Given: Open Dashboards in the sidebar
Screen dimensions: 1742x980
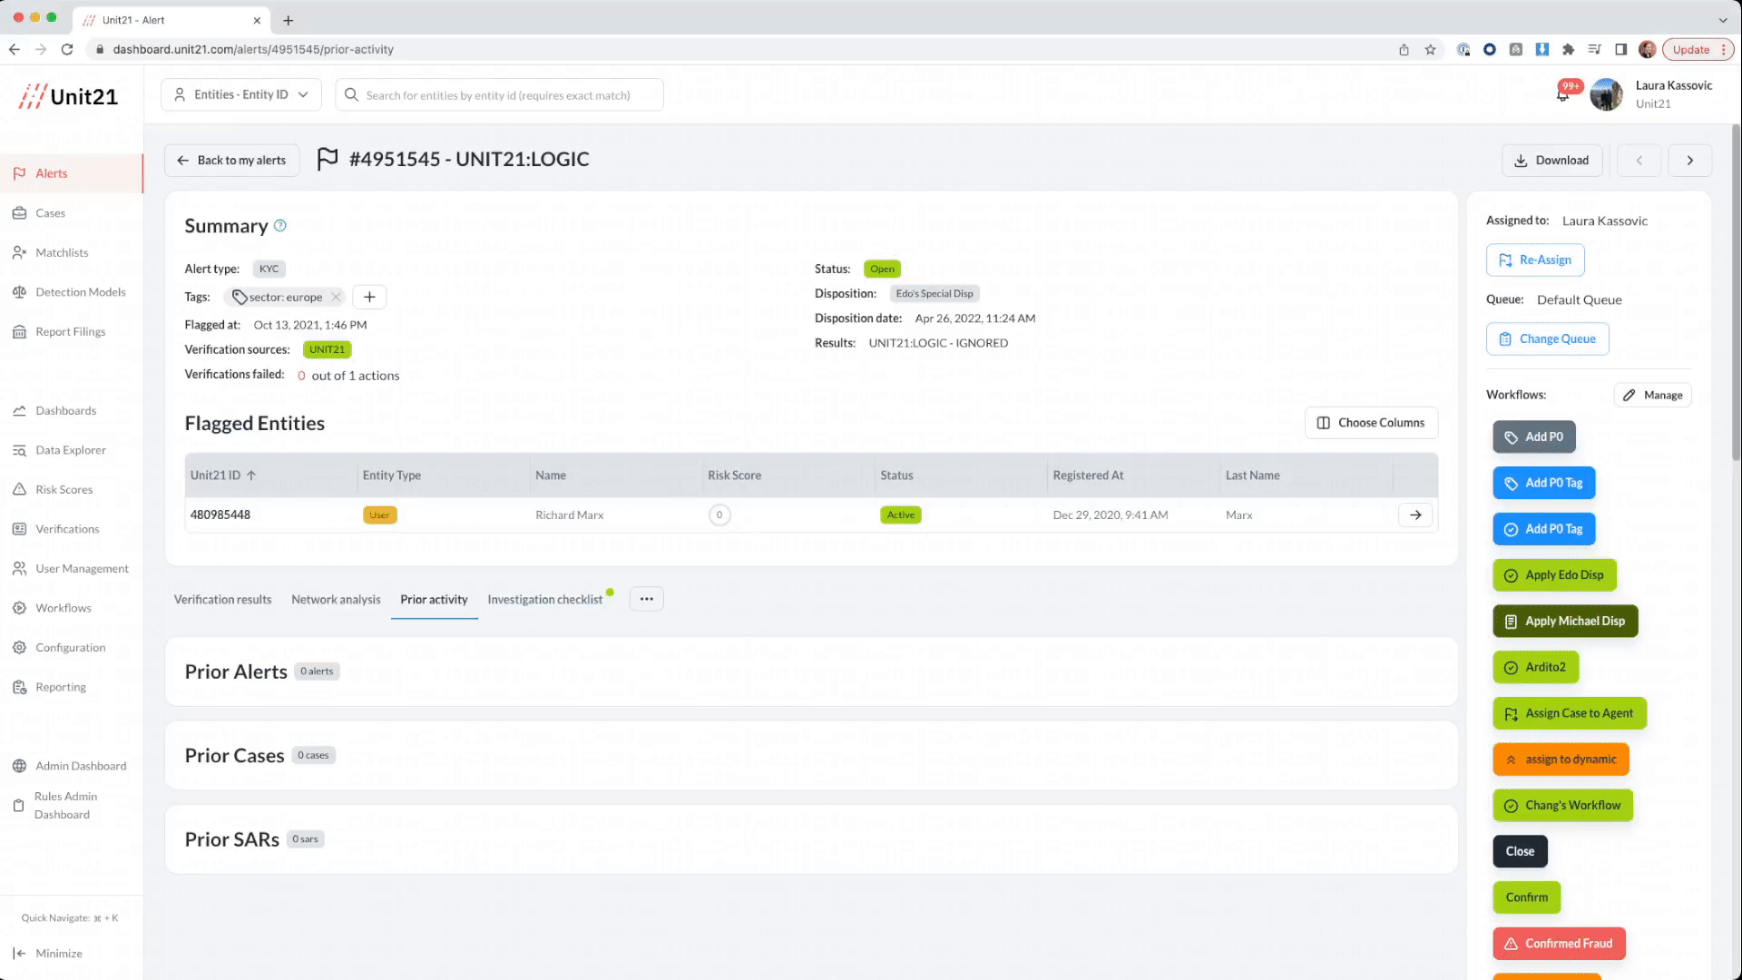Looking at the screenshot, I should 65,411.
